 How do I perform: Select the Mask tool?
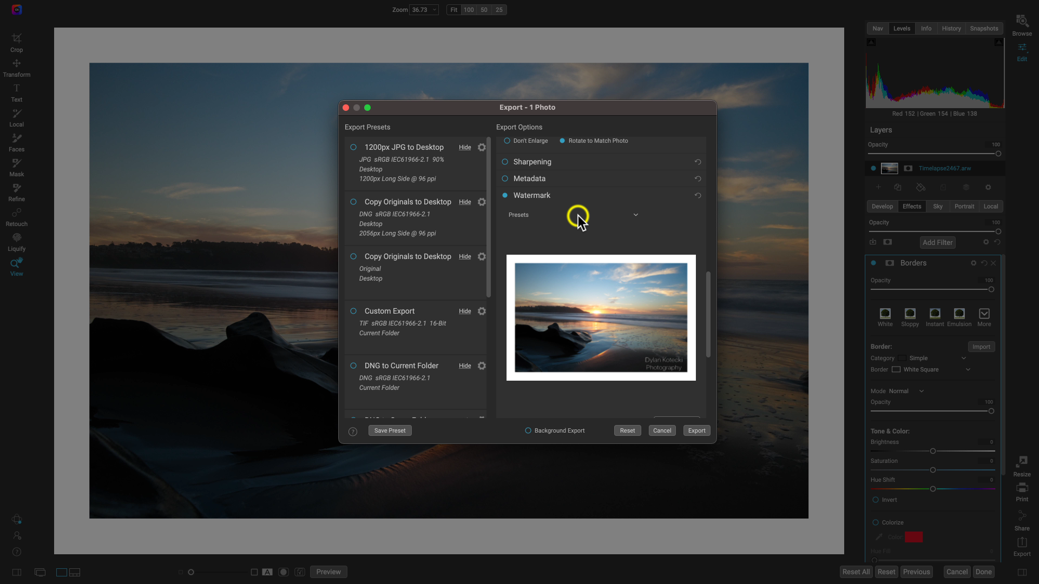point(17,168)
